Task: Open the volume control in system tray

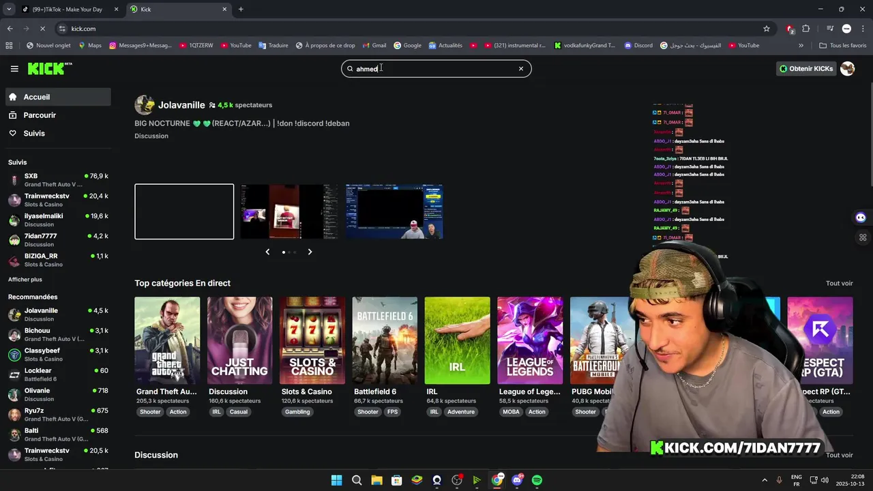Action: 825,480
